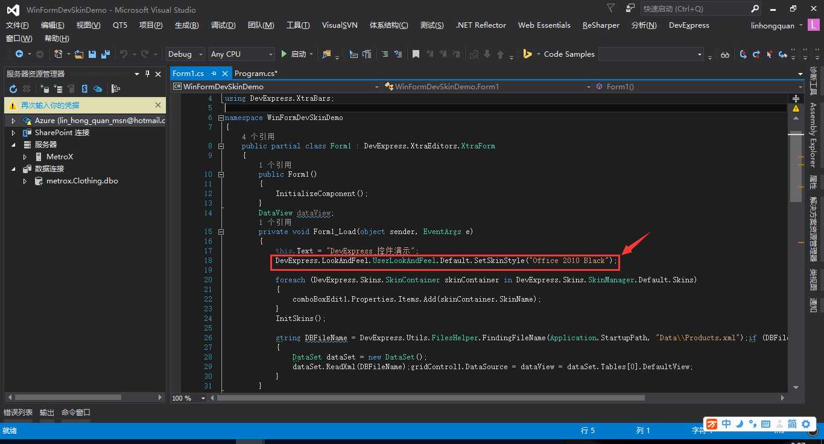This screenshot has height=444, width=824.
Task: Click the Undo arrow icon
Action: click(x=124, y=54)
